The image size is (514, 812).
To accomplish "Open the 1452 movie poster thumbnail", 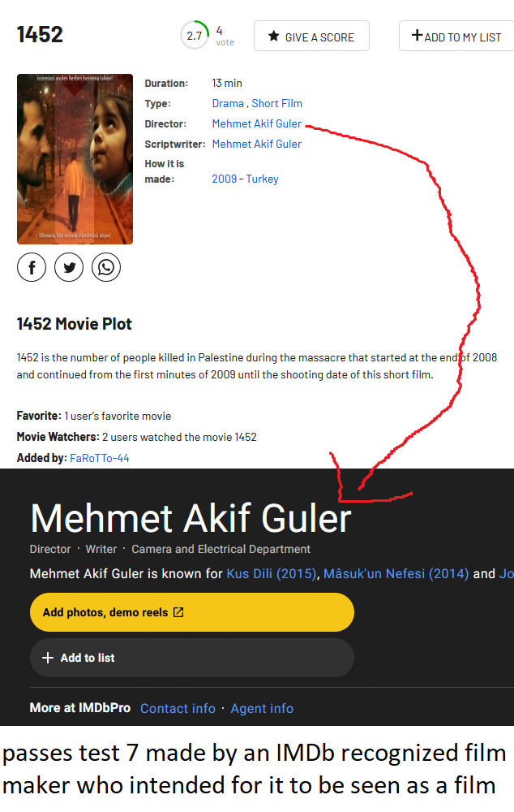I will [75, 159].
